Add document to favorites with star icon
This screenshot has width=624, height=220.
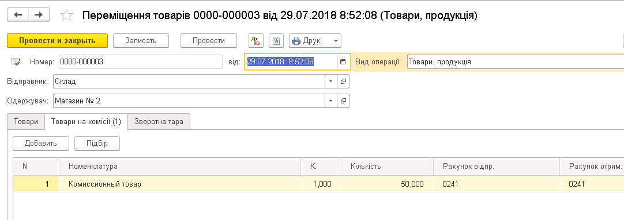point(66,15)
